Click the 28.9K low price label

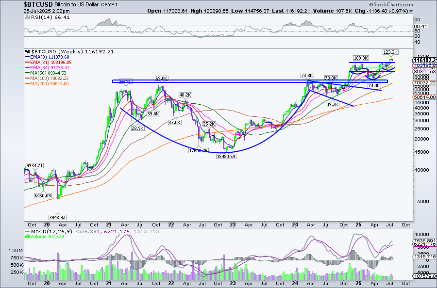[x=138, y=128]
